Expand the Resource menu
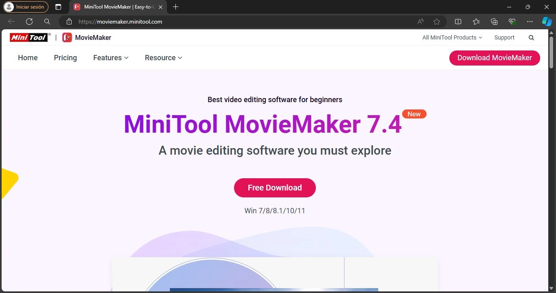556x293 pixels. (x=163, y=58)
